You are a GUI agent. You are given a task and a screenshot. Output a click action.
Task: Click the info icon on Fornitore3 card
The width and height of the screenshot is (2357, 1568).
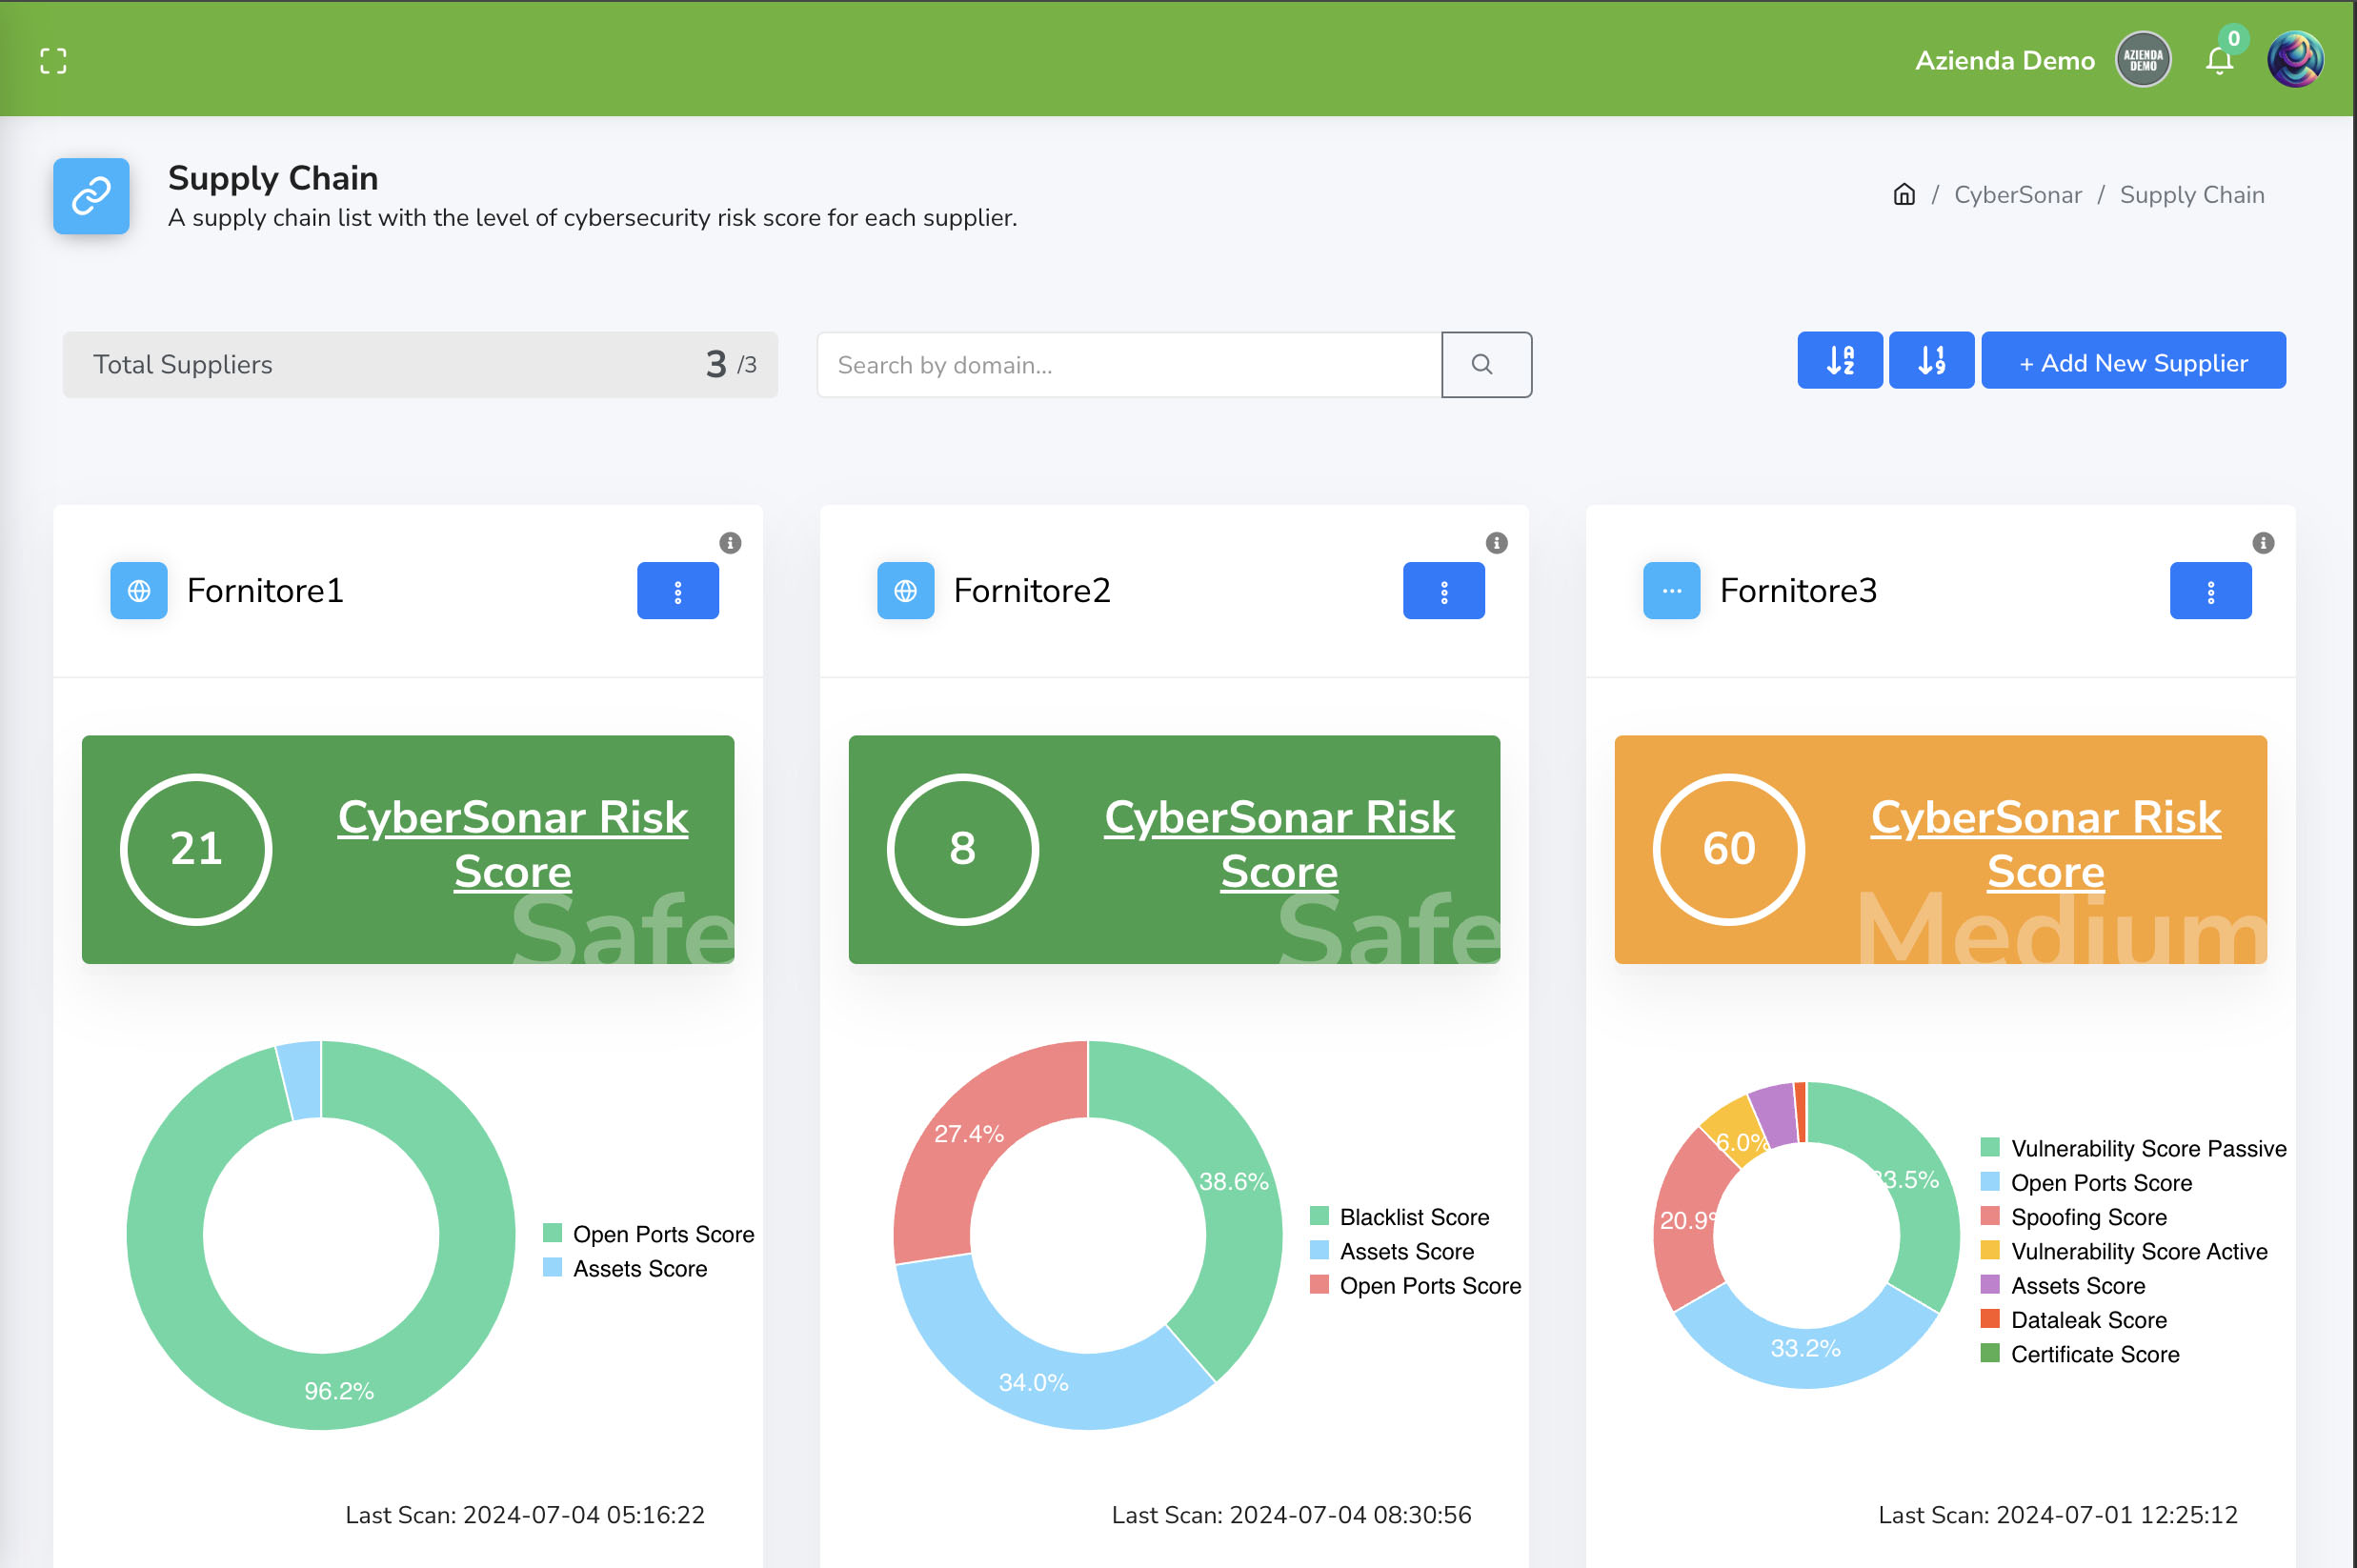(2259, 542)
